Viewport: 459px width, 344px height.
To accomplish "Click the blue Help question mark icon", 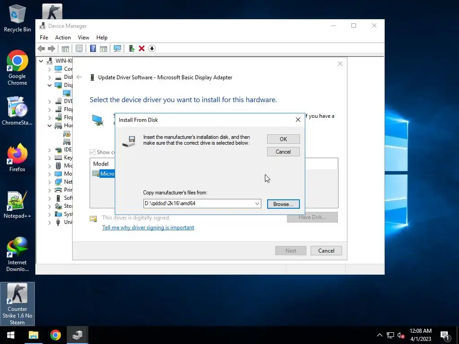I will pyautogui.click(x=93, y=48).
